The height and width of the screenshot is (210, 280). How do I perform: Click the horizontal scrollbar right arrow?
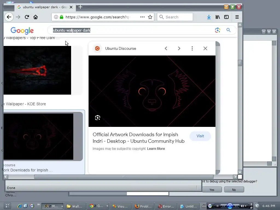point(235,177)
